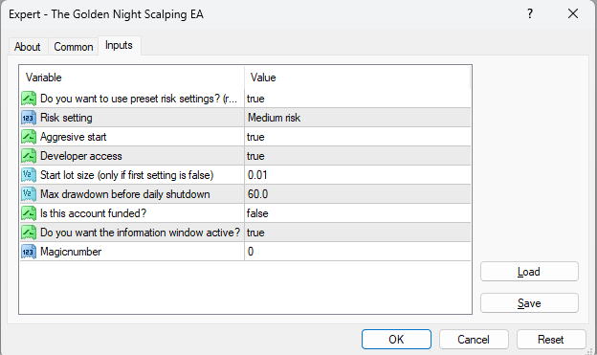Click the bool icon next to Aggresive start
The height and width of the screenshot is (355, 597).
point(29,137)
